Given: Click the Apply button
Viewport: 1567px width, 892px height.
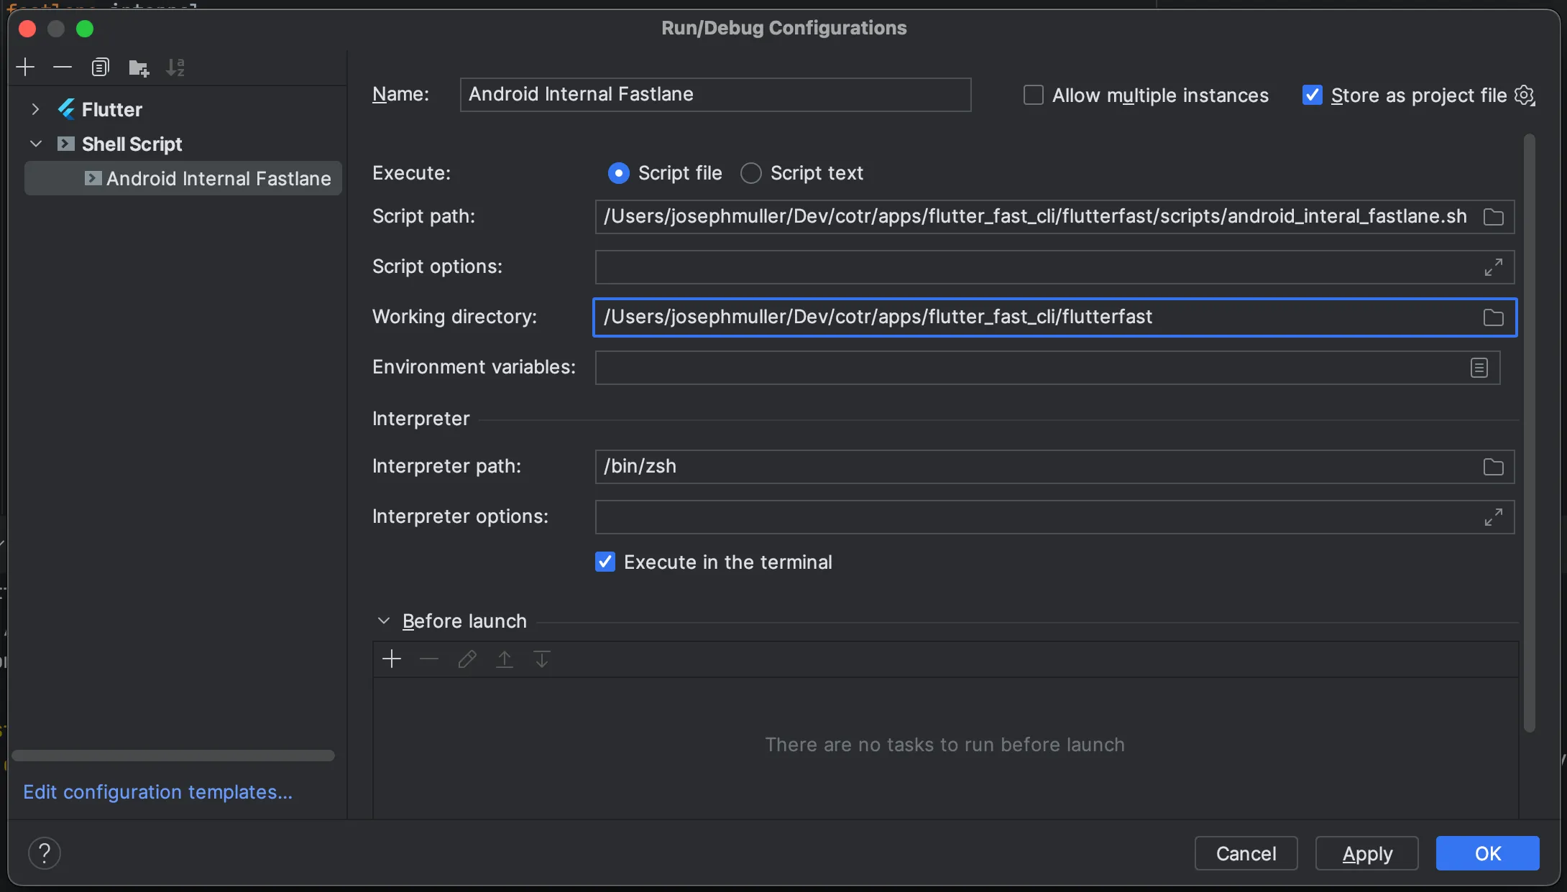Looking at the screenshot, I should 1367,855.
